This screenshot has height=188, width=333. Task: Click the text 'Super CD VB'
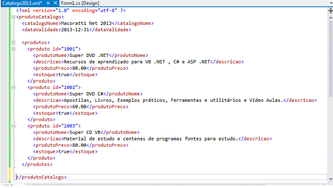point(85,132)
